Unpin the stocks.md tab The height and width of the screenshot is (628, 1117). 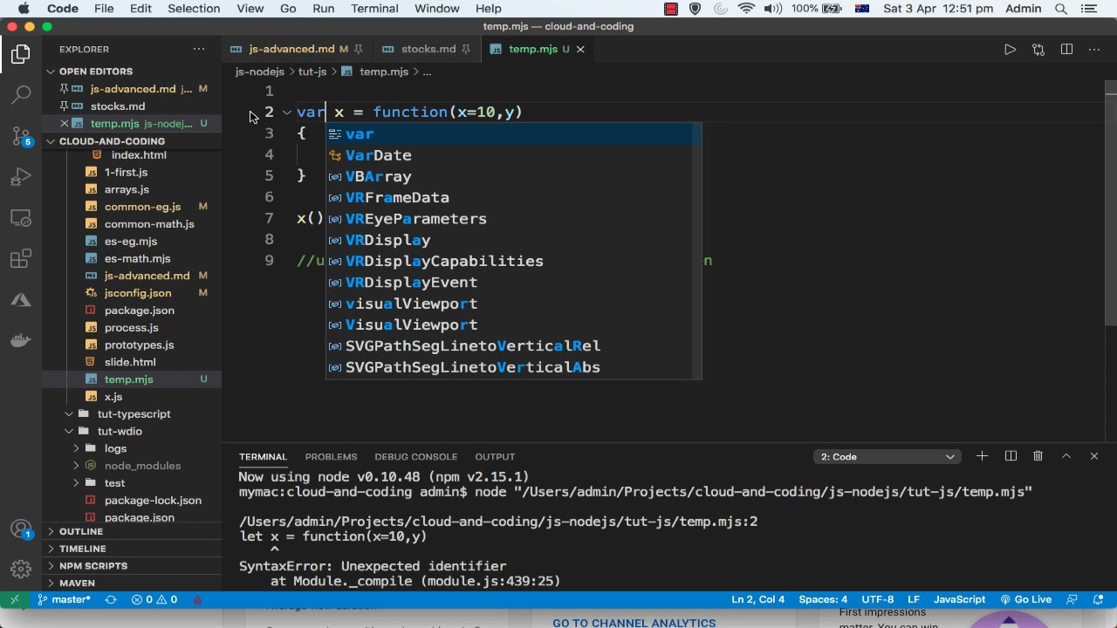pyautogui.click(x=466, y=49)
